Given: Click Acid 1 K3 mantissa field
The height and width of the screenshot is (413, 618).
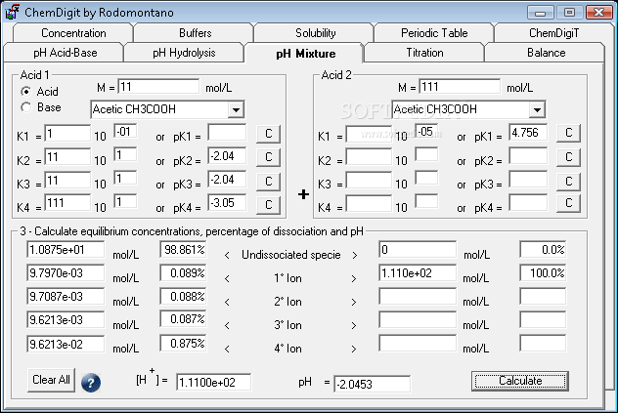Looking at the screenshot, I should [67, 181].
